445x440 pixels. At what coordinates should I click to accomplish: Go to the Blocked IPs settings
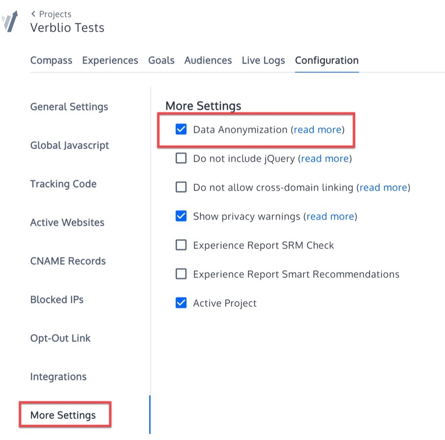[57, 300]
